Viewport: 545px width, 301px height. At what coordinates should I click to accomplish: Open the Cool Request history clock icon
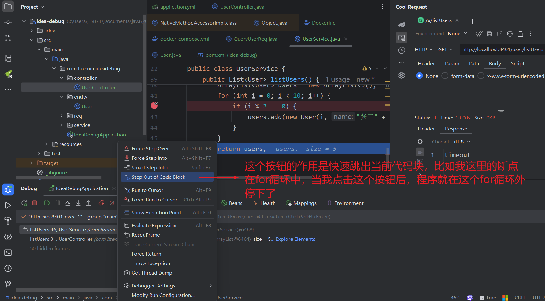401,50
